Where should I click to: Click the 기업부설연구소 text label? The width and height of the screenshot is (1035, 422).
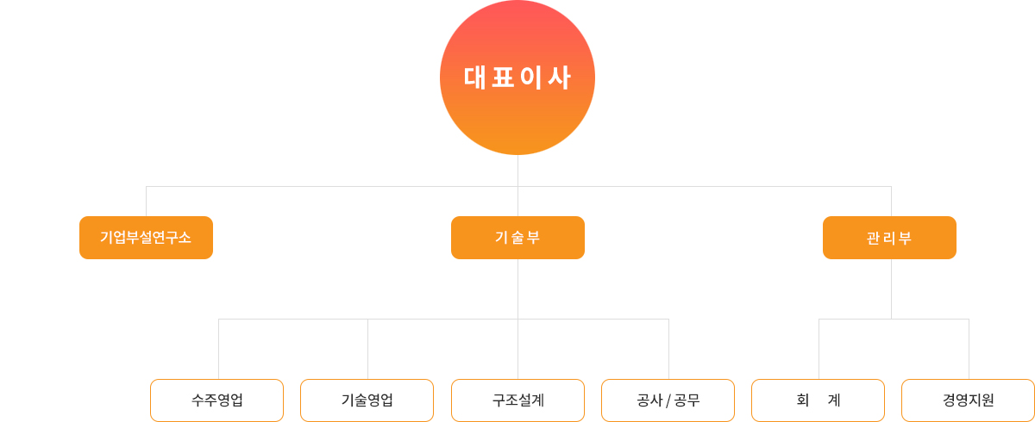click(146, 238)
